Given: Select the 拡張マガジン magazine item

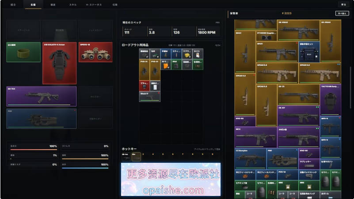Looking at the screenshot, I should point(330,164).
